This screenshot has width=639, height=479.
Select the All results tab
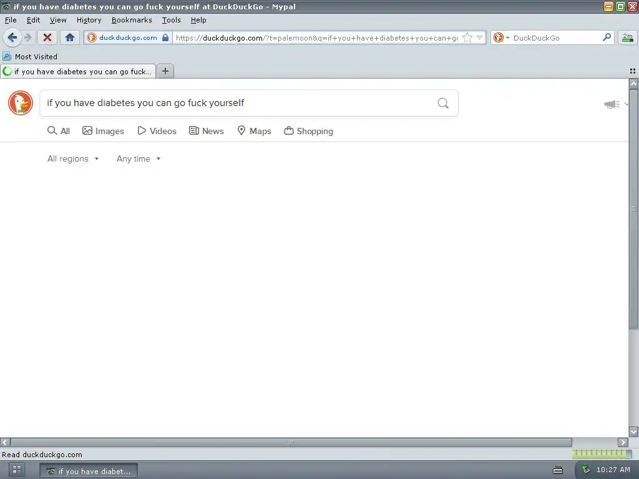pyautogui.click(x=59, y=131)
